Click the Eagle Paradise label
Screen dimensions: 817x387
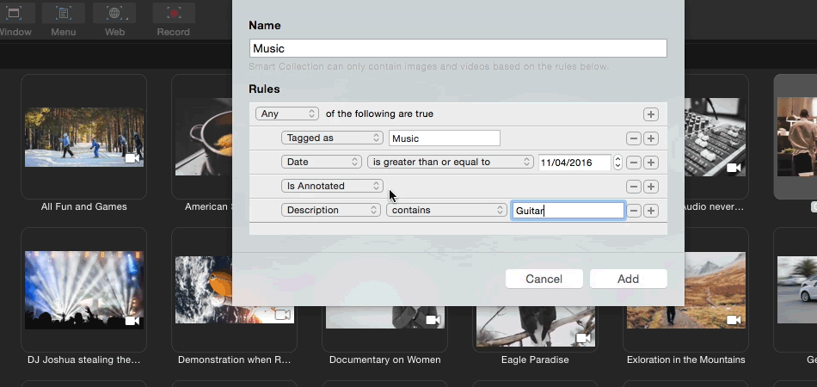(x=535, y=360)
